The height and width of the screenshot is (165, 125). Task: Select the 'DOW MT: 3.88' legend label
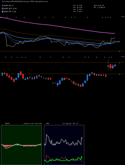10,9
